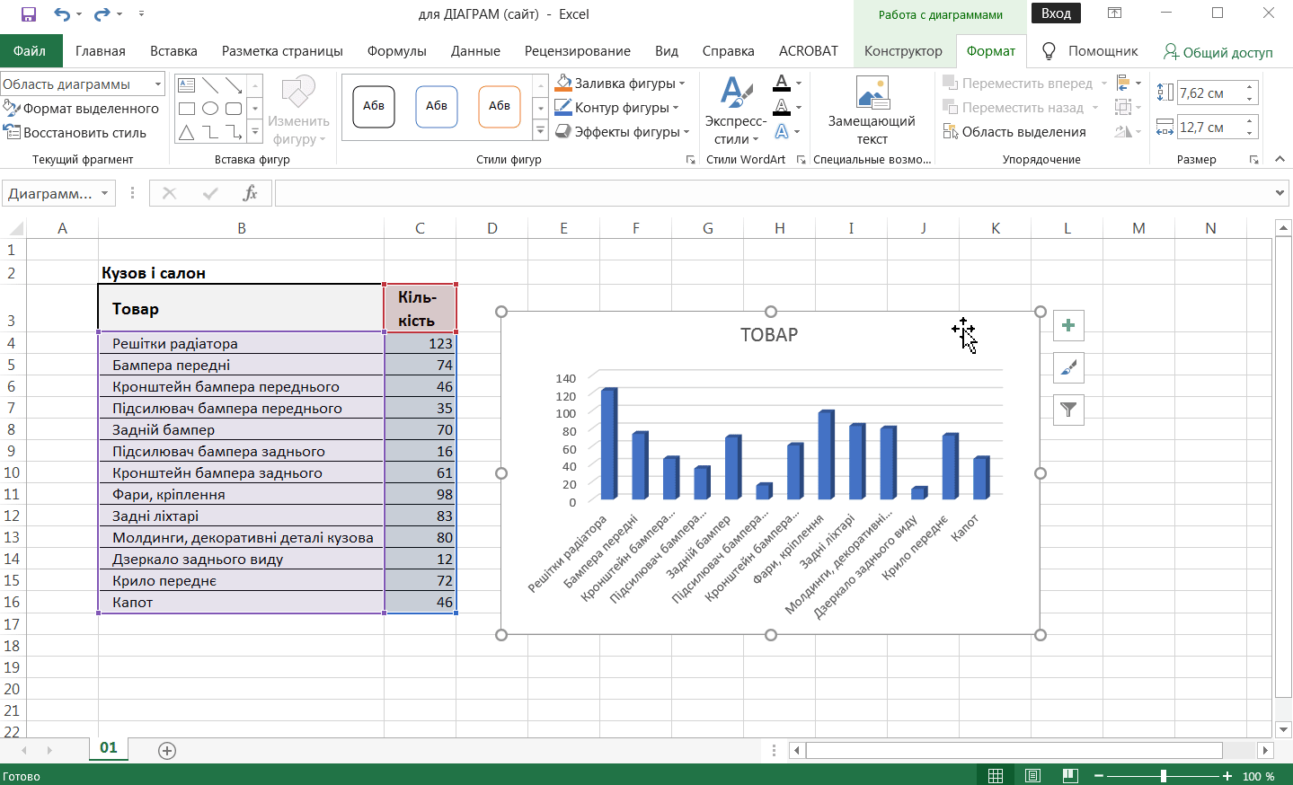1293x785 pixels.
Task: Click the zoom slider handle in status bar
Action: (x=1163, y=776)
